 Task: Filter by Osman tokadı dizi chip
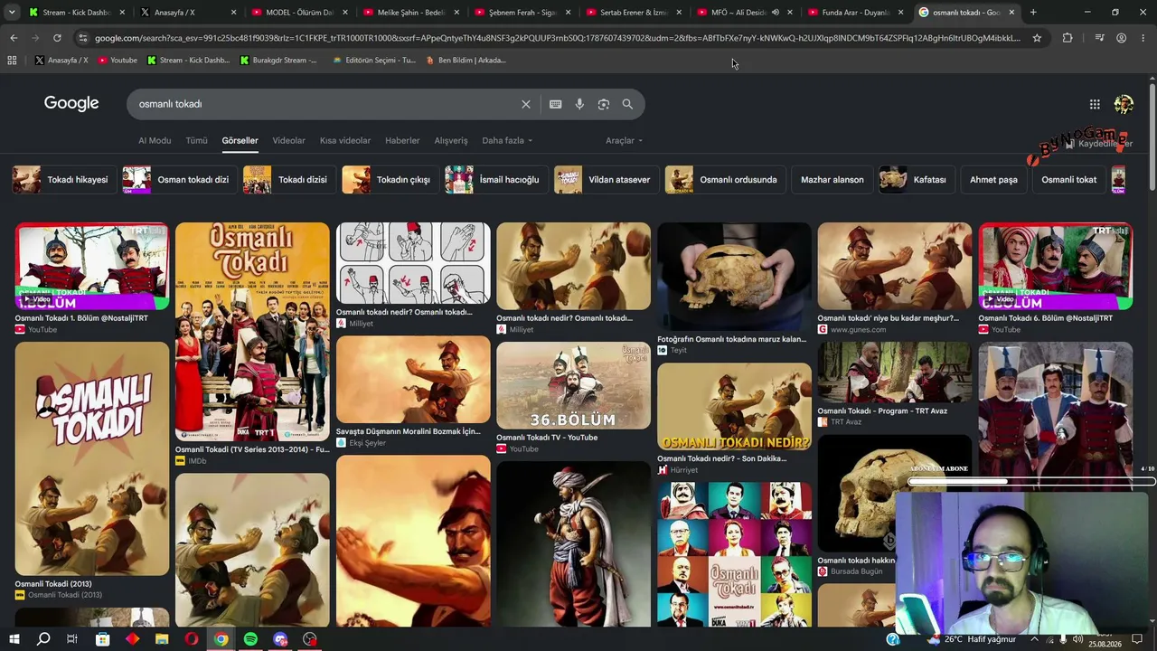point(179,179)
